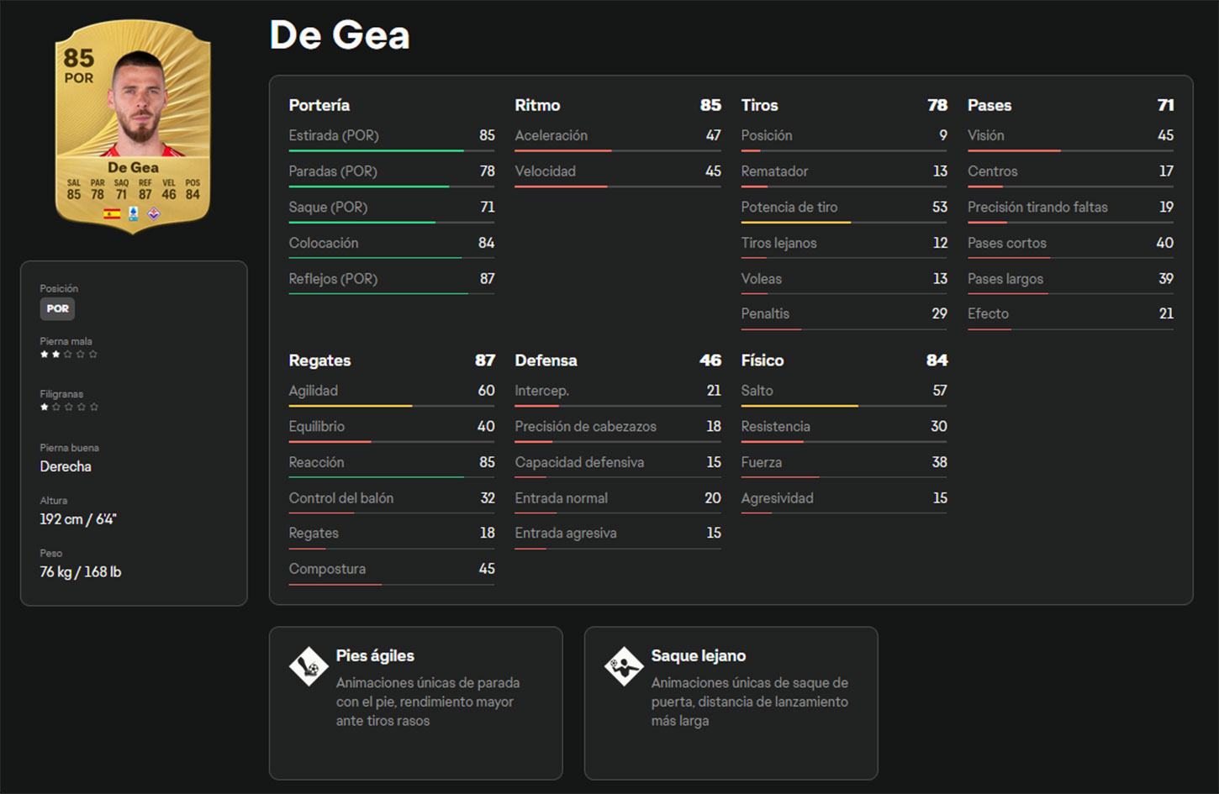Click the Spain flag on the card

[112, 213]
